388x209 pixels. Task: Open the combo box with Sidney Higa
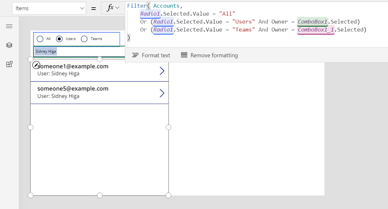click(x=79, y=52)
